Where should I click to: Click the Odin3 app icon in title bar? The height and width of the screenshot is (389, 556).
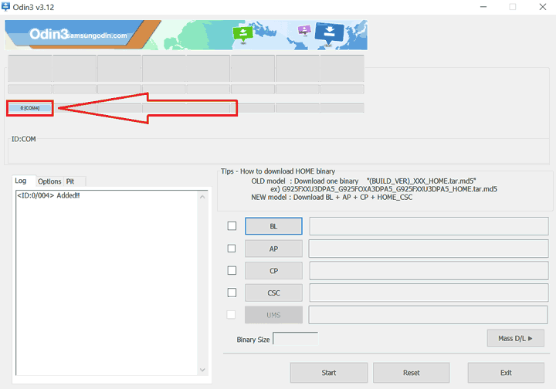(x=7, y=7)
